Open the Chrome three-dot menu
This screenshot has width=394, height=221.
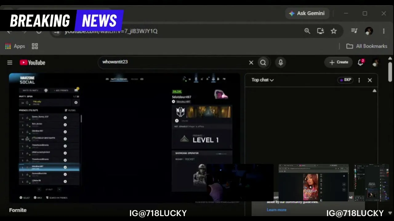384,31
